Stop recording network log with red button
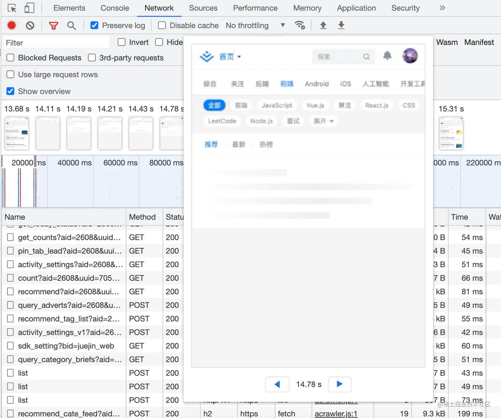Viewport: 501px width, 418px height. [x=12, y=25]
